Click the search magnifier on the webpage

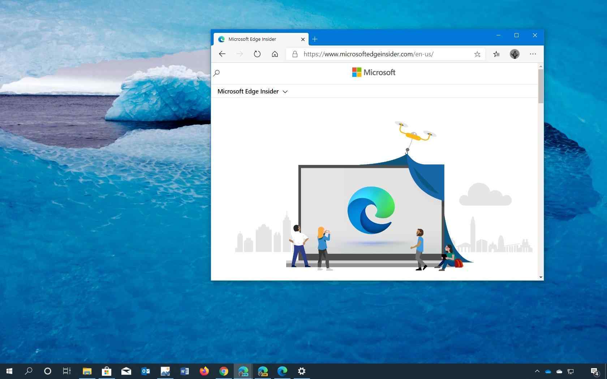(x=217, y=73)
